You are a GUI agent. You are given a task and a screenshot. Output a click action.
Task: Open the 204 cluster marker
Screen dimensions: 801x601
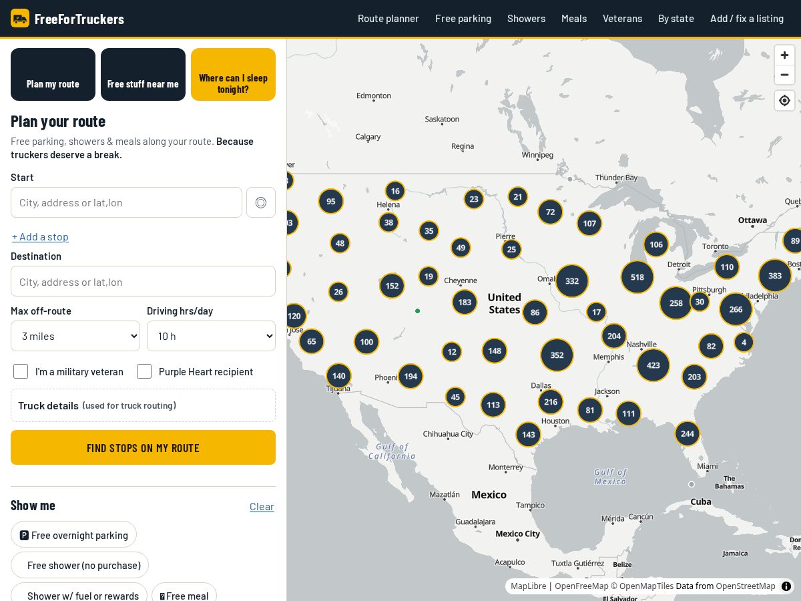pos(614,337)
